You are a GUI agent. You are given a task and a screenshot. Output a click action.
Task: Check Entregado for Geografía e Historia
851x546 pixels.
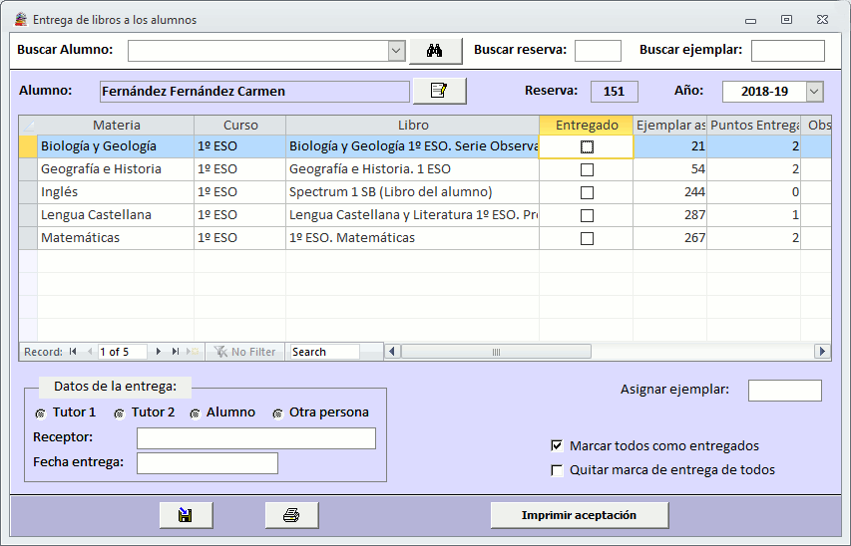[587, 170]
